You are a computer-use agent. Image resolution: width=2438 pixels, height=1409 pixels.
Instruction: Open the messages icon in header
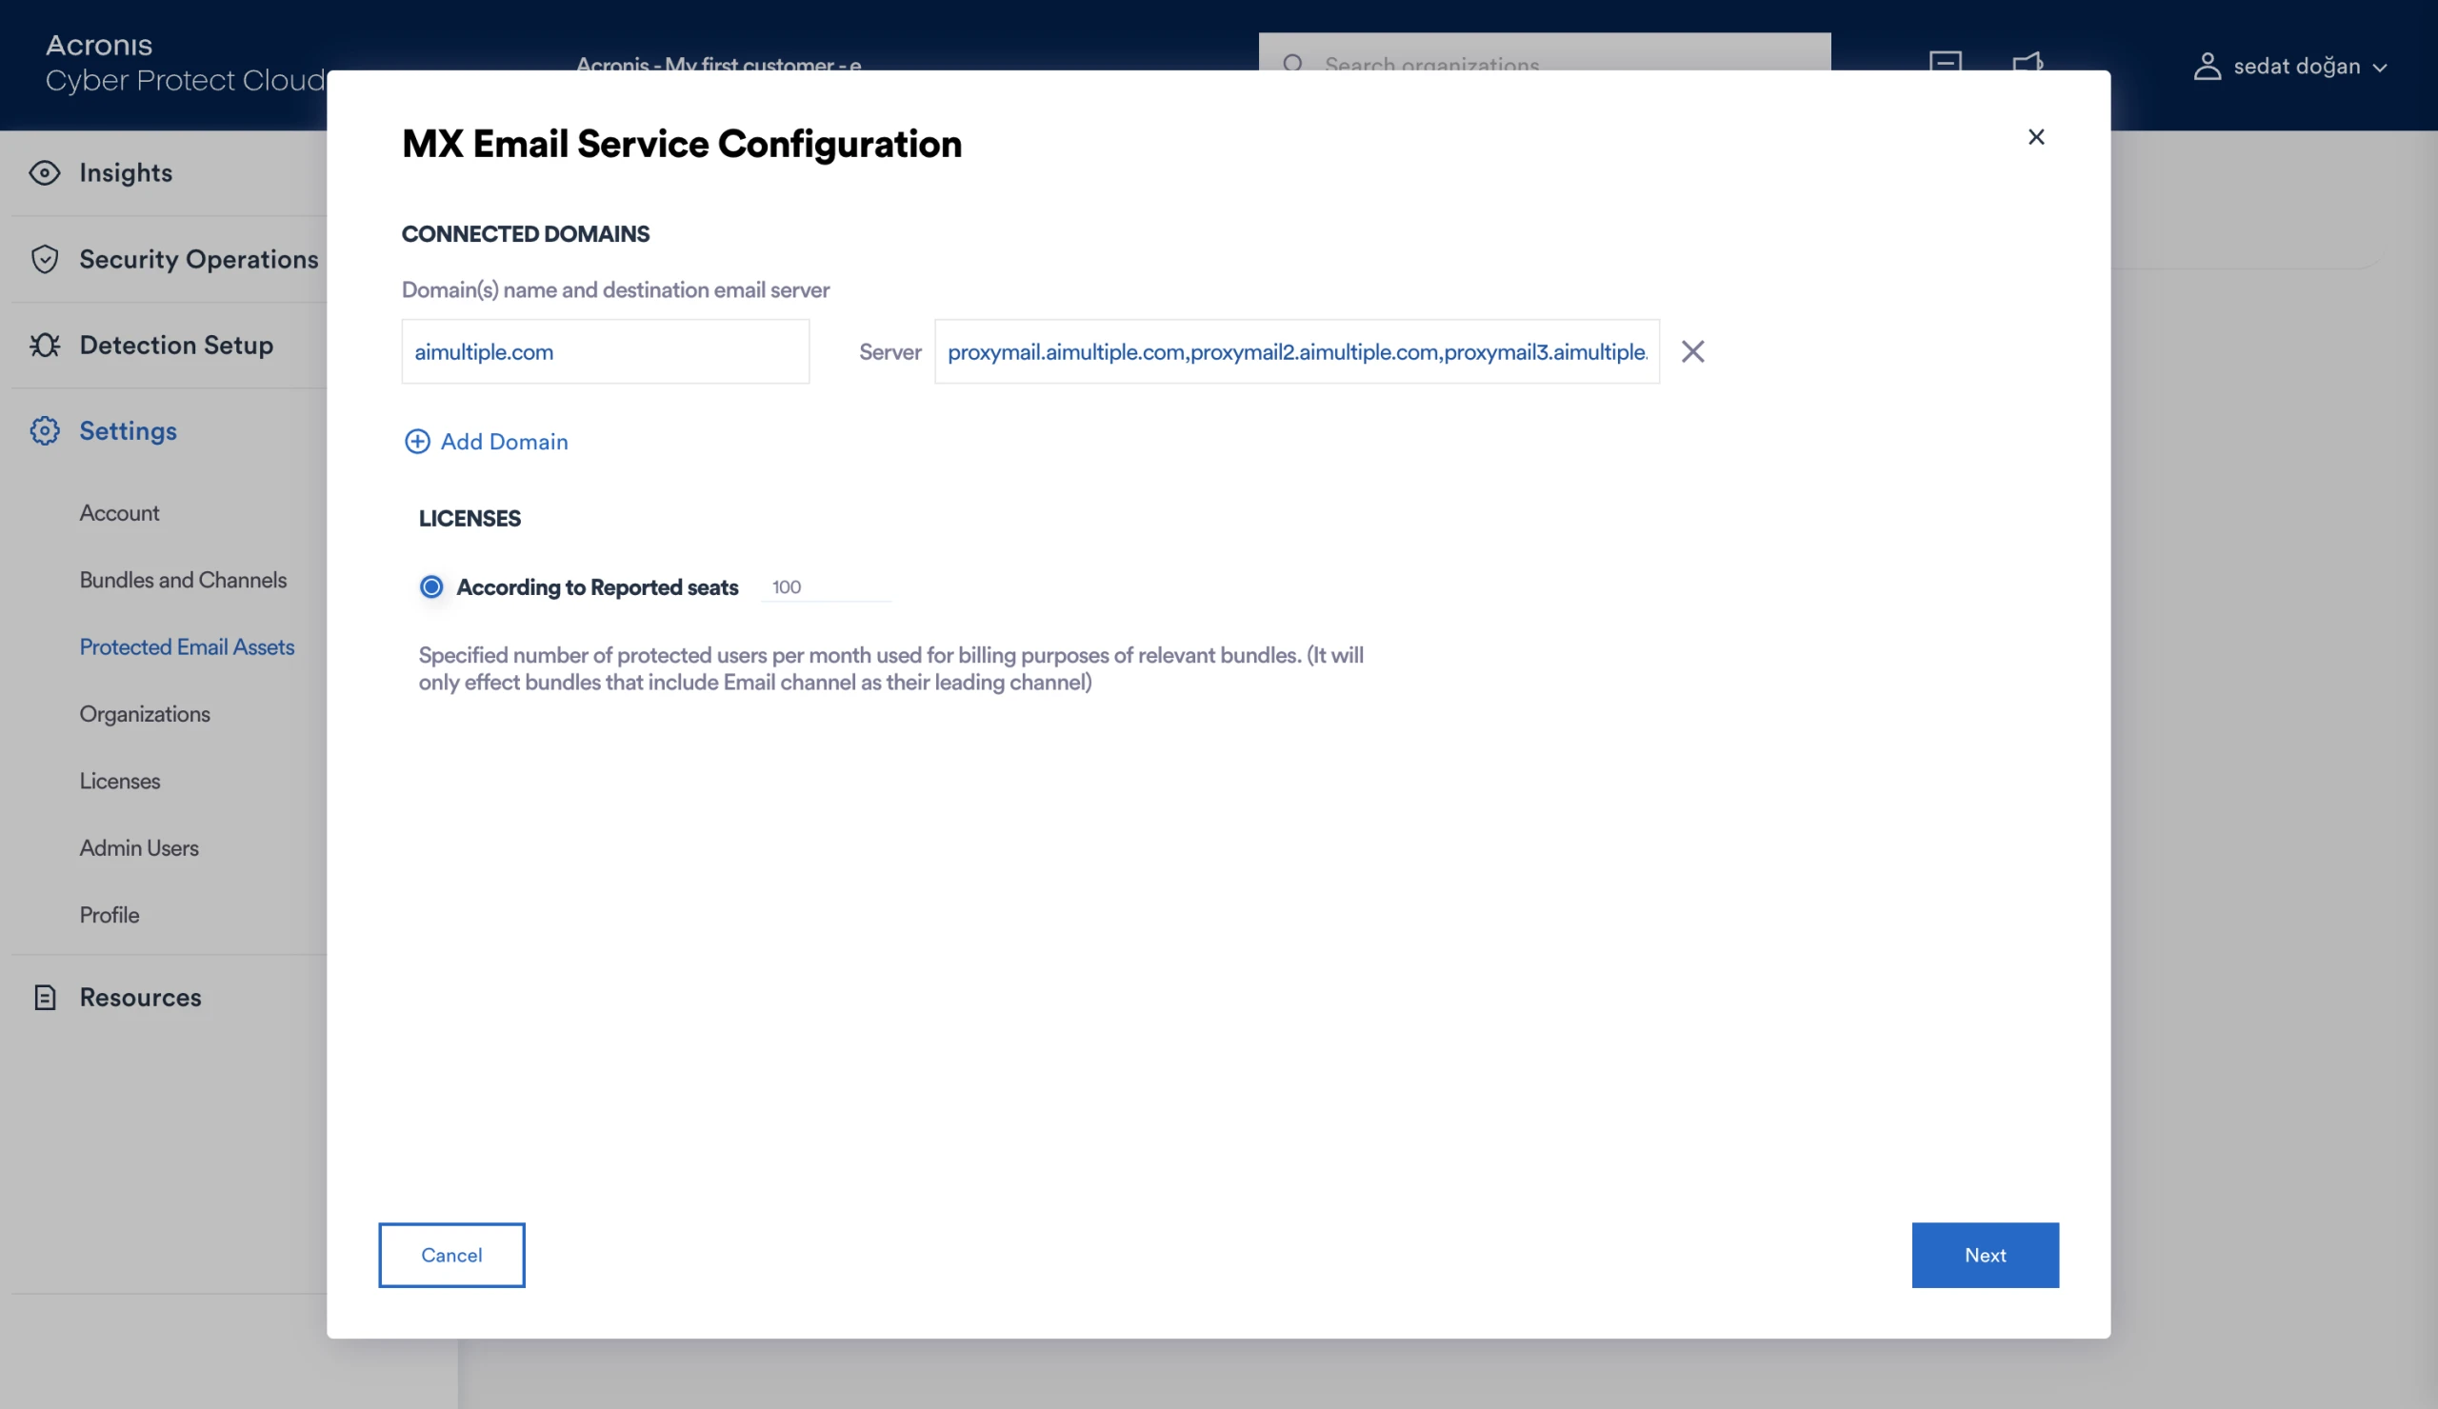point(1946,61)
